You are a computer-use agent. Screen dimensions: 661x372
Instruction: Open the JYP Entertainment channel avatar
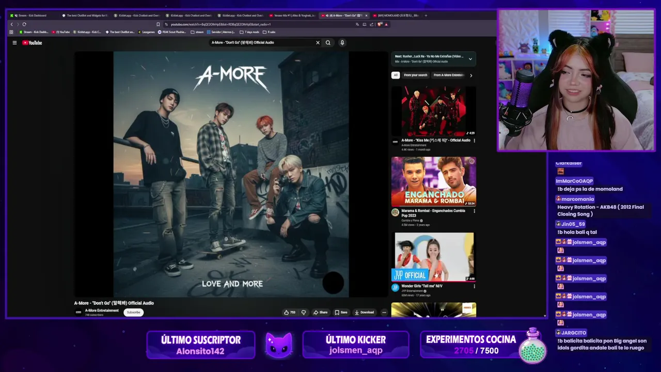(x=395, y=288)
